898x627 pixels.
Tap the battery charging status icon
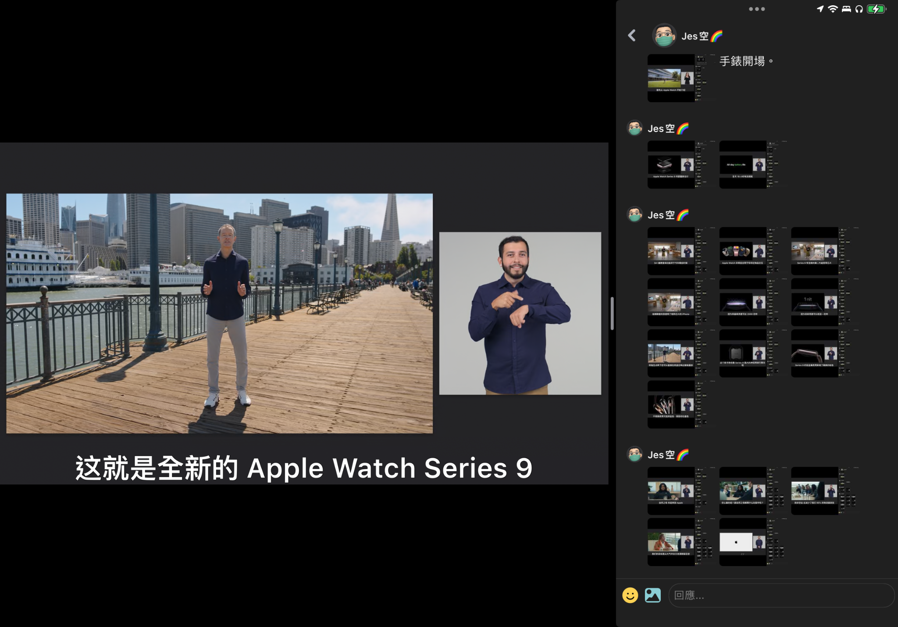[x=877, y=9]
